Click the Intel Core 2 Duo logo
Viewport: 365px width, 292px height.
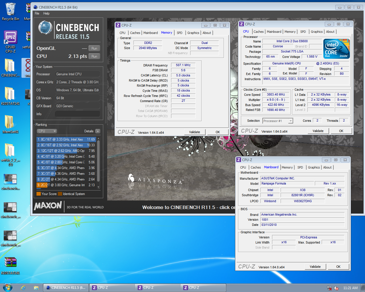click(x=336, y=49)
